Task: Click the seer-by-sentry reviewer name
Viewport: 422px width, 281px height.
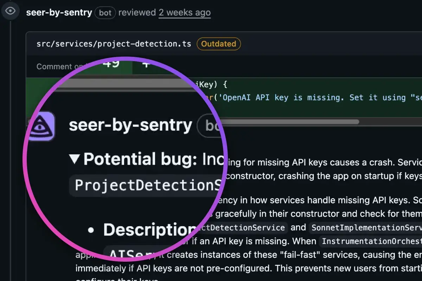Action: point(58,12)
